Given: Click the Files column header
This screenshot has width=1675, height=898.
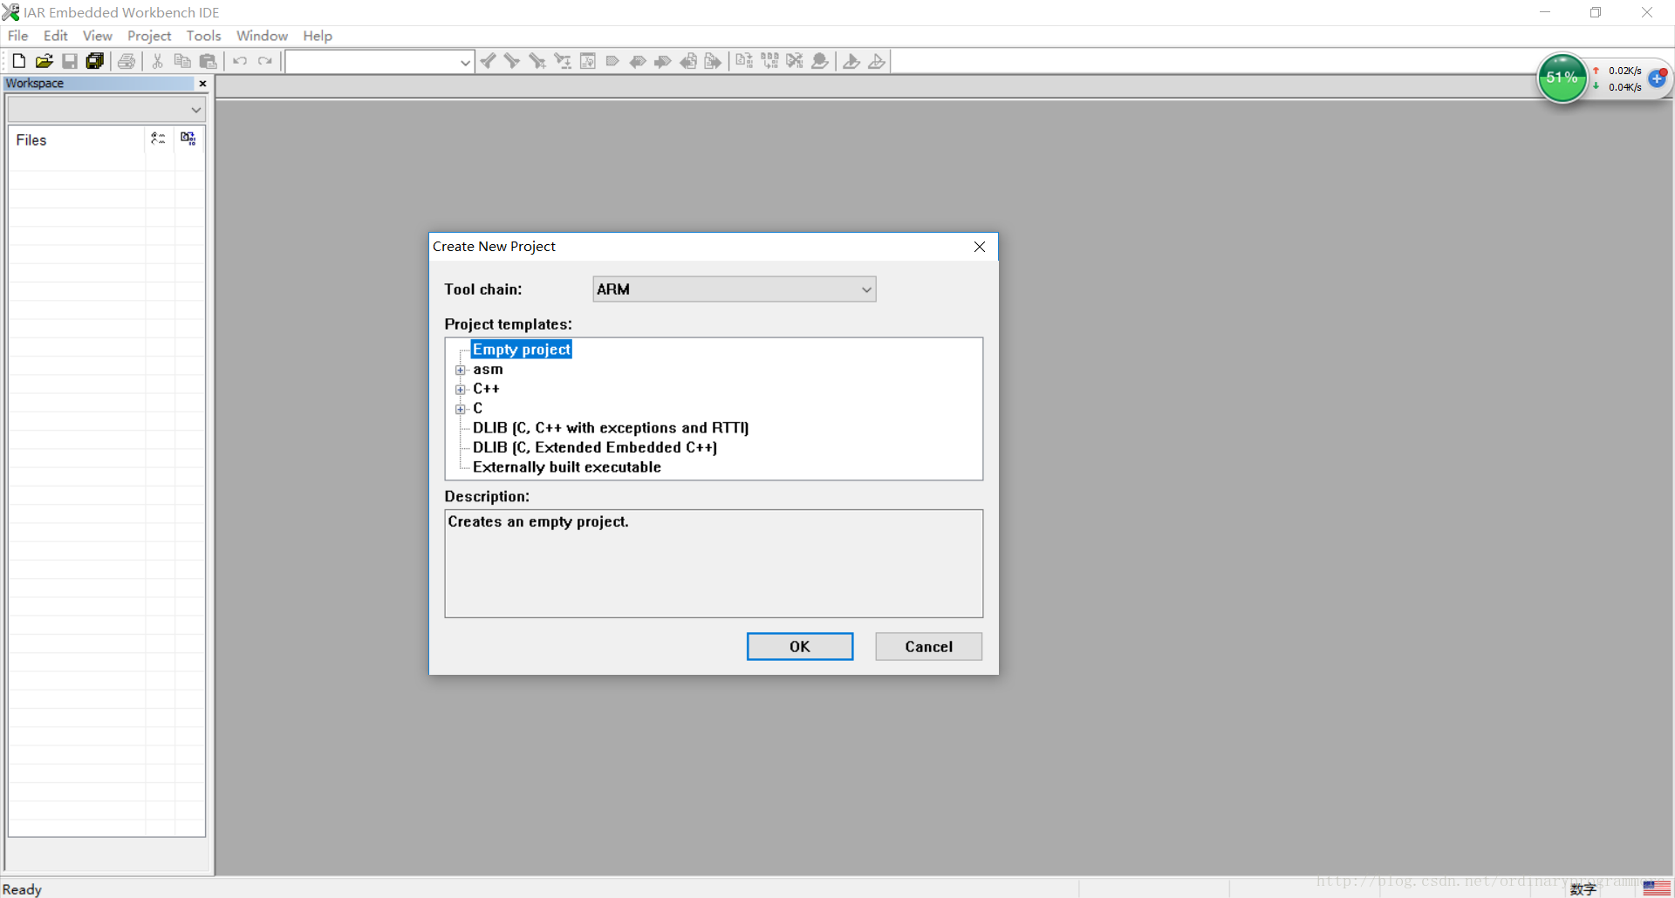Looking at the screenshot, I should click(77, 139).
